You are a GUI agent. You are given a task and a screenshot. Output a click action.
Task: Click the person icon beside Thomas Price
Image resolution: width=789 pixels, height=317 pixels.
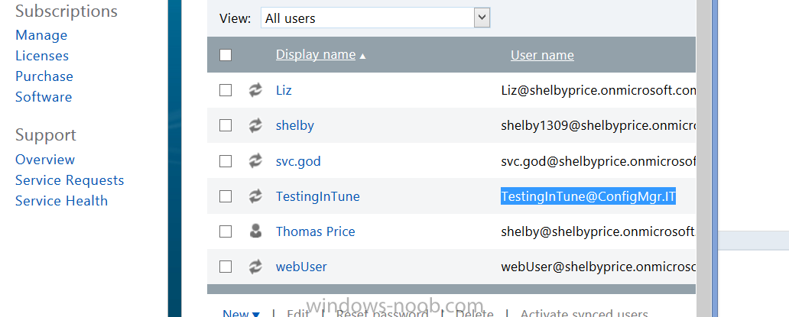255,231
